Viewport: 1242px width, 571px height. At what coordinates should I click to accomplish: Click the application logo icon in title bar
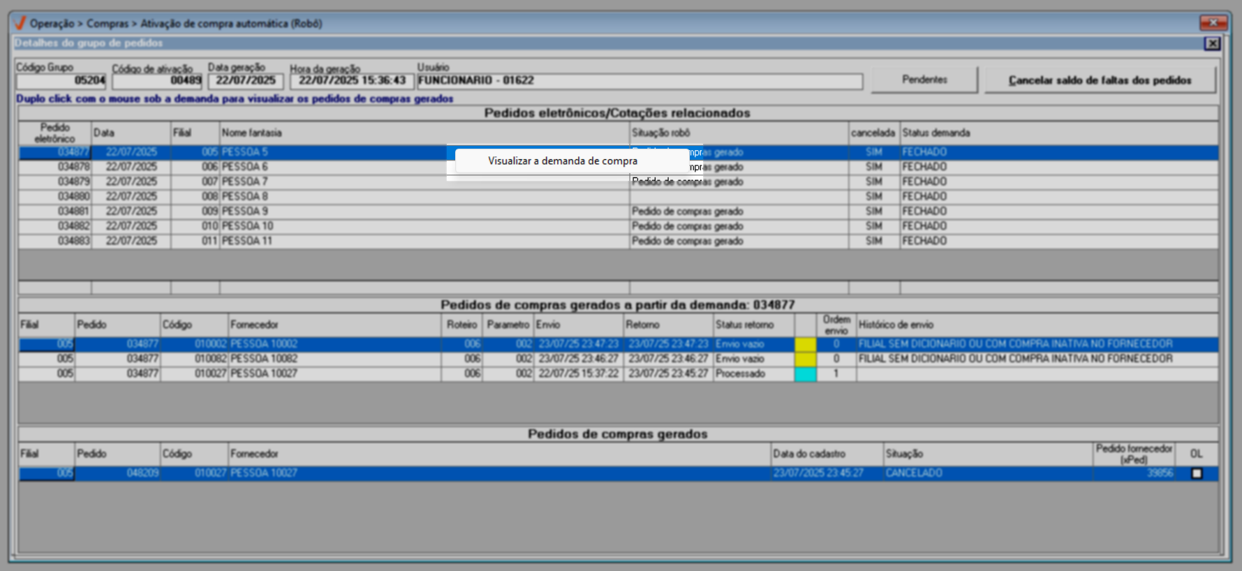(20, 23)
